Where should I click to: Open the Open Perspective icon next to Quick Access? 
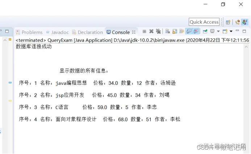click(228, 22)
